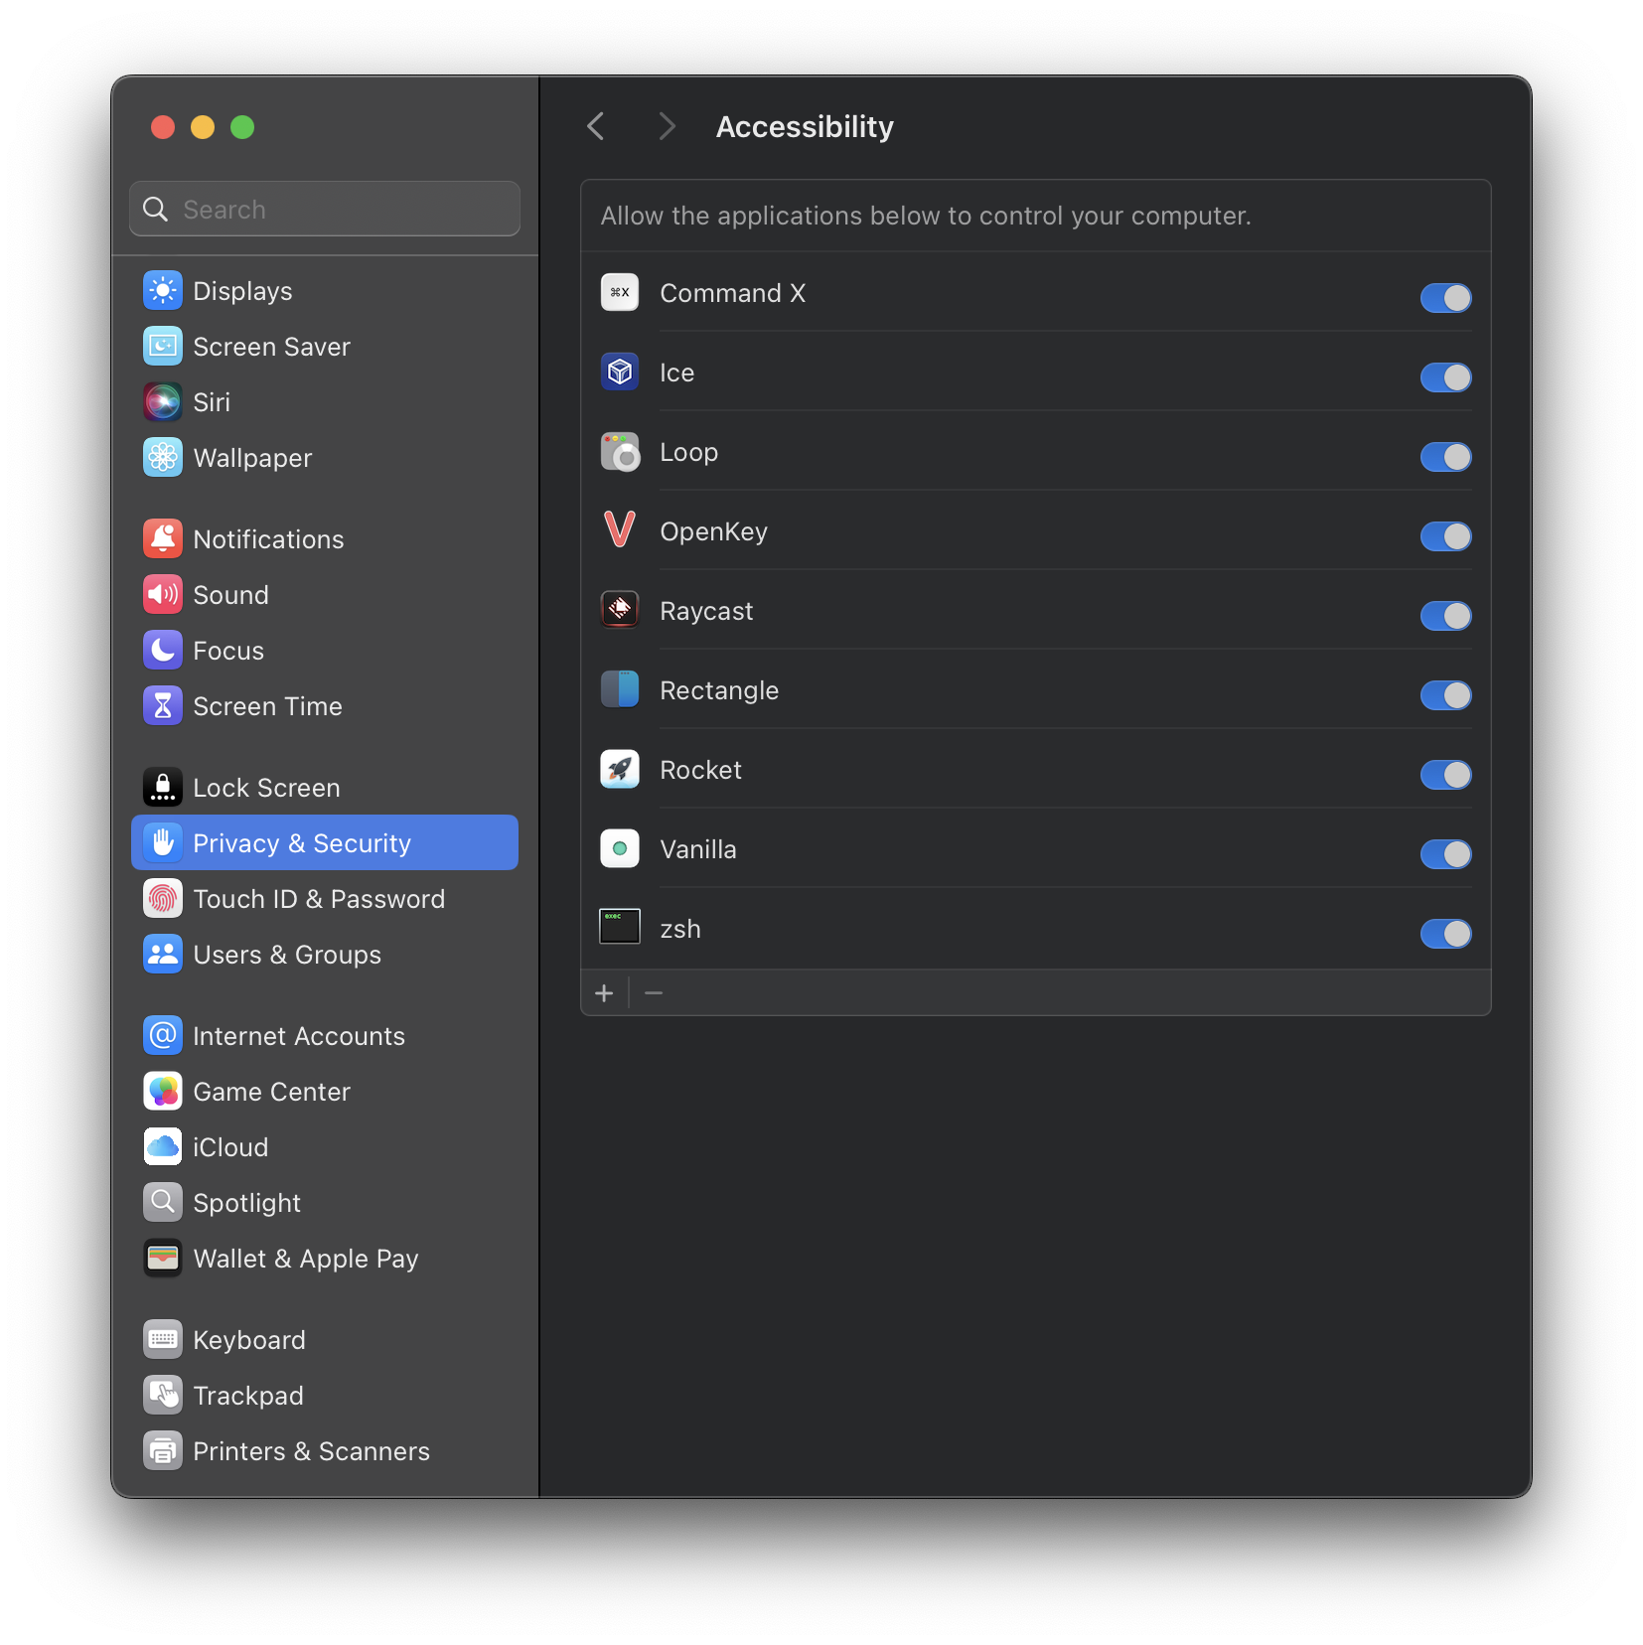The height and width of the screenshot is (1645, 1643).
Task: Click the iCloud cloud icon
Action: [163, 1147]
